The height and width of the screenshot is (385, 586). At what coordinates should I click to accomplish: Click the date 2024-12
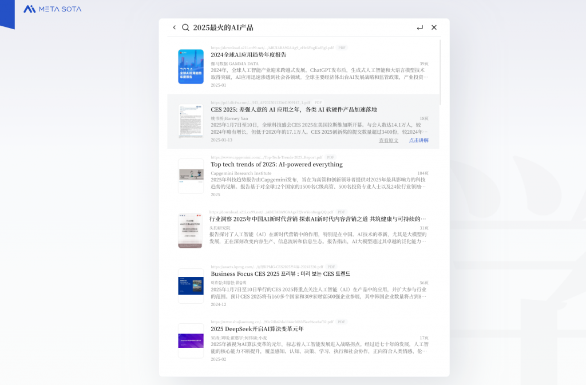click(218, 305)
